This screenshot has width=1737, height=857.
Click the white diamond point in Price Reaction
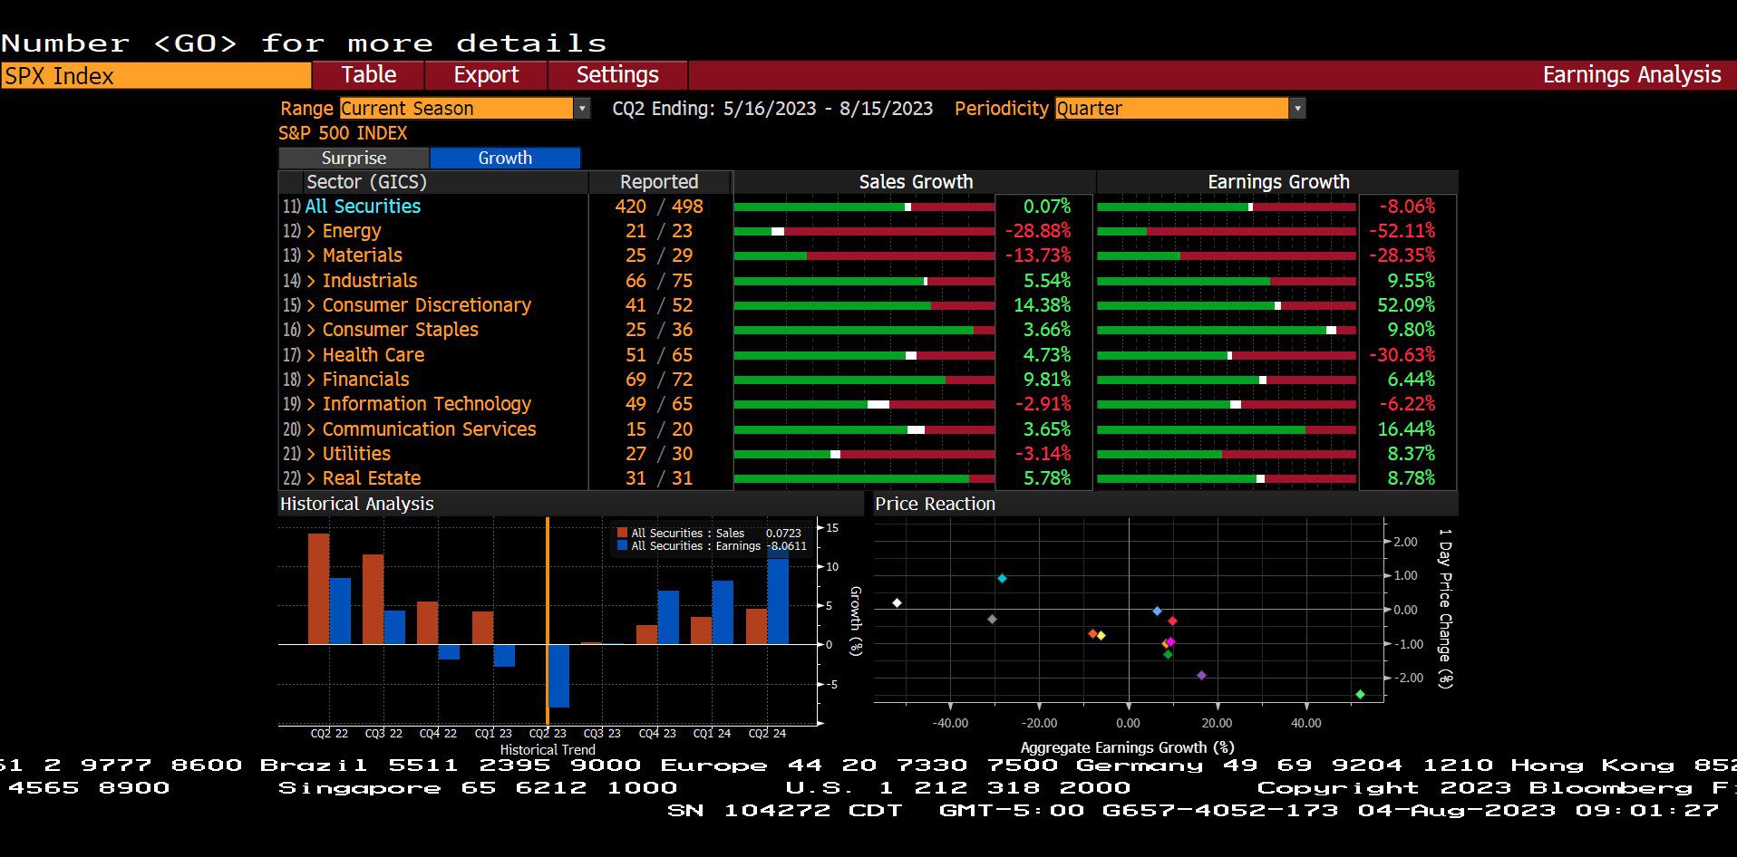coord(897,603)
